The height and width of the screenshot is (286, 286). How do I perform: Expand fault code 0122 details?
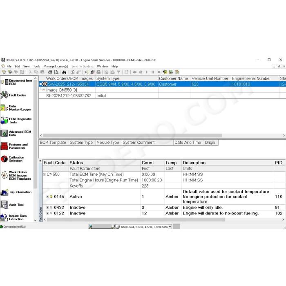pyautogui.click(x=47, y=213)
